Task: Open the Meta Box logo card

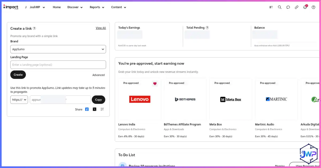Action: pyautogui.click(x=231, y=99)
